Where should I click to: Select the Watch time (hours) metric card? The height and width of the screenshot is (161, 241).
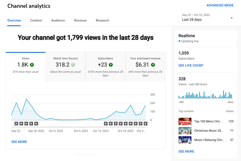click(x=65, y=66)
